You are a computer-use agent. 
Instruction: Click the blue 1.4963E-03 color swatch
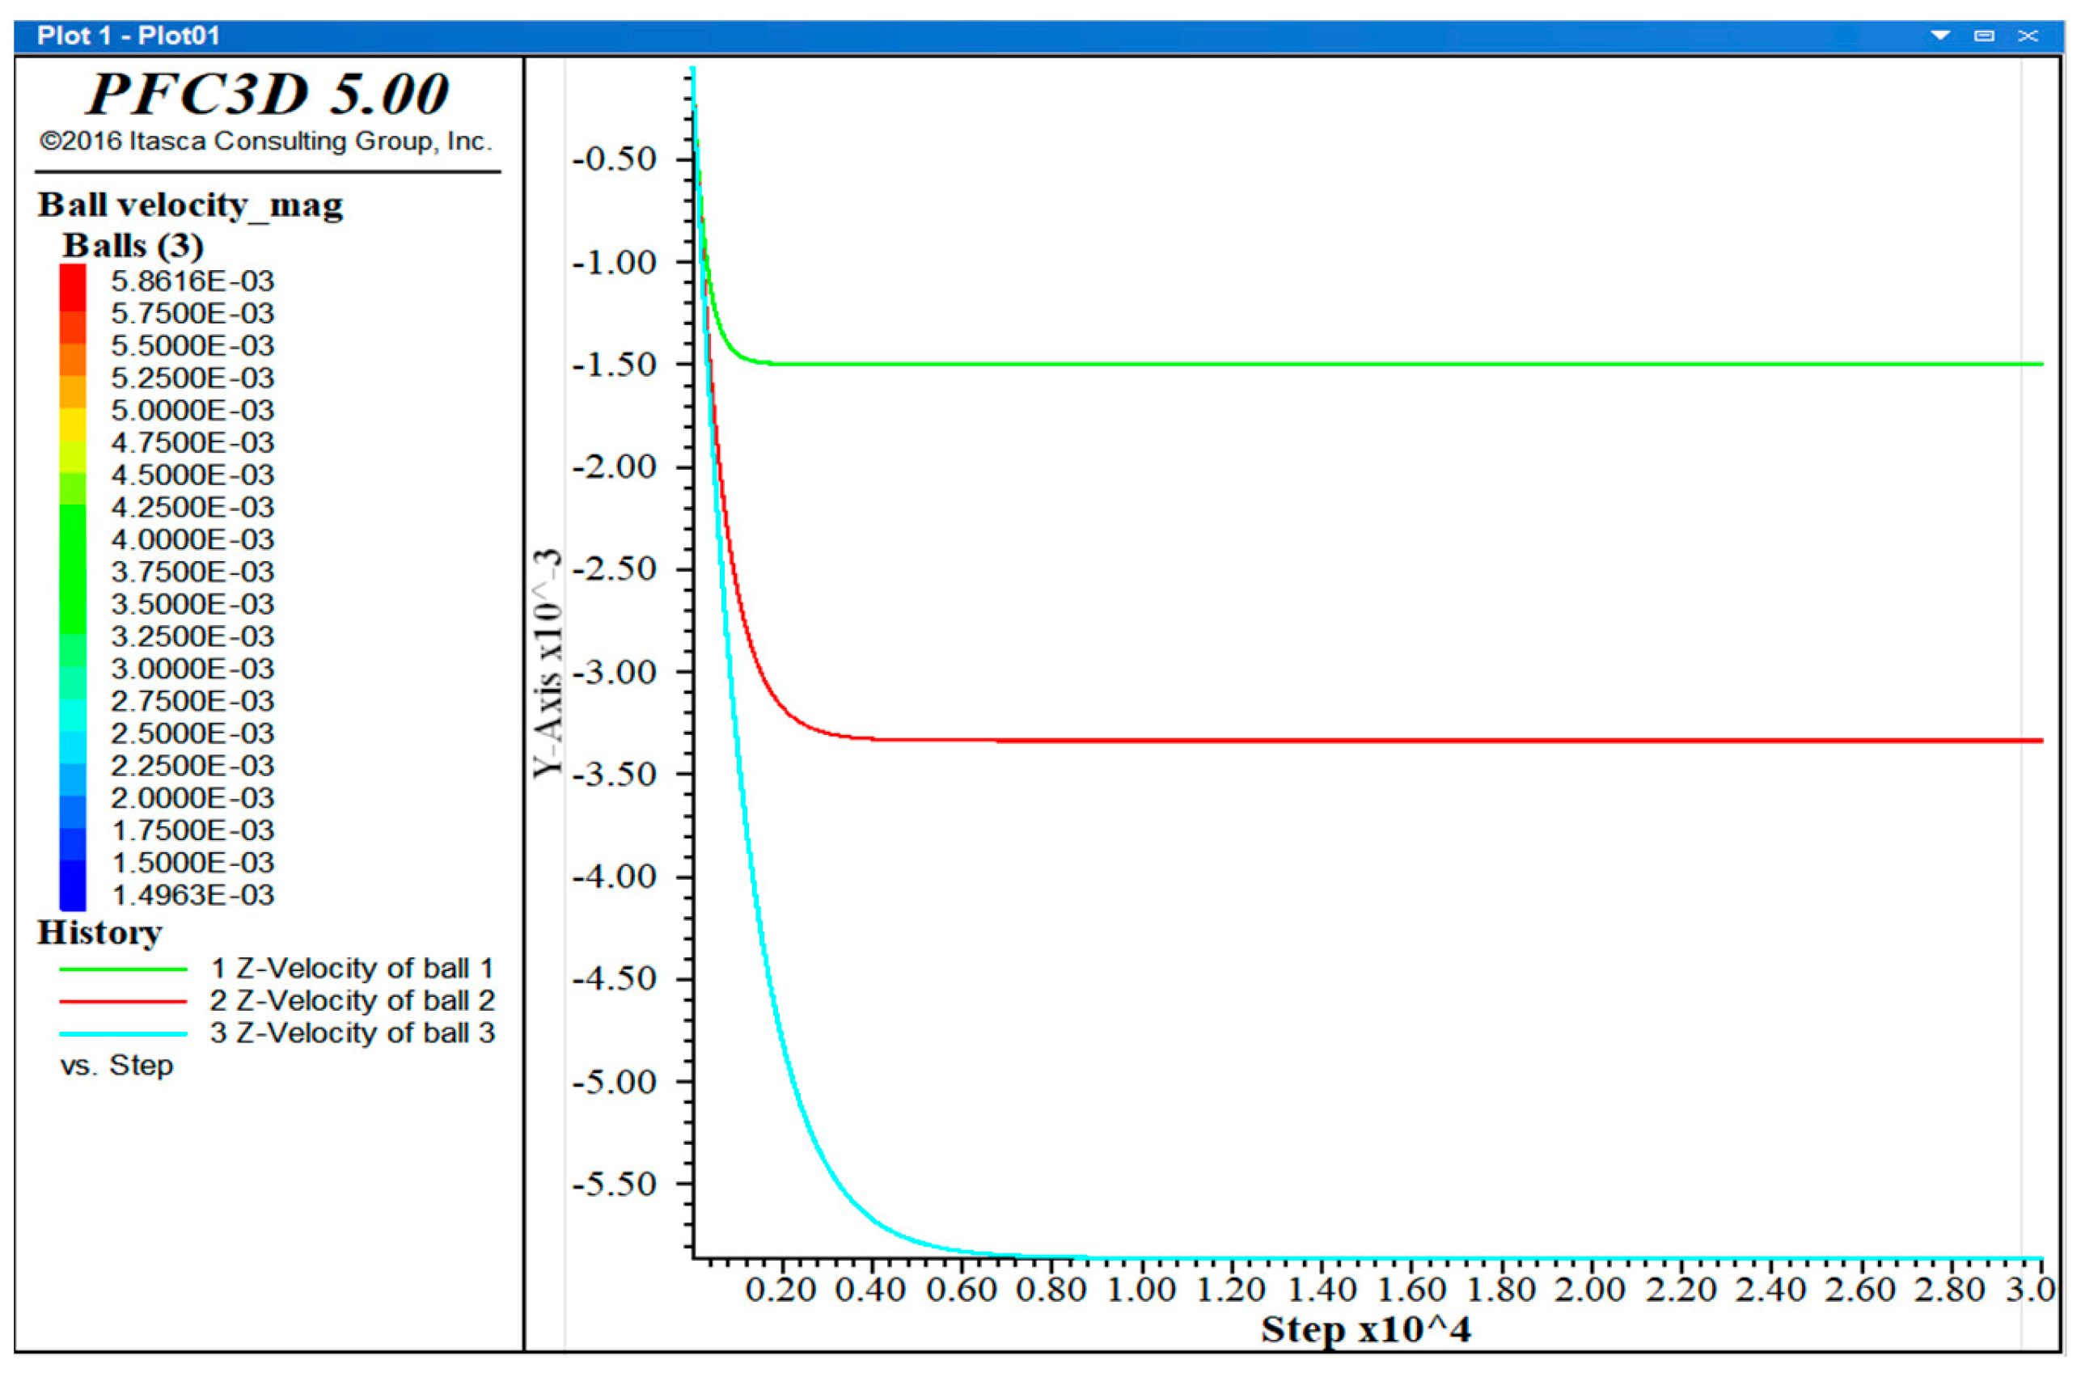(x=73, y=894)
